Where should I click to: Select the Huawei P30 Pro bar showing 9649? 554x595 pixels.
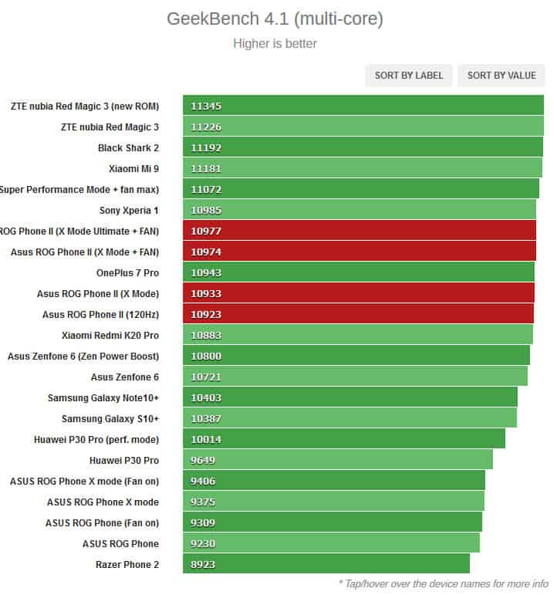[337, 460]
